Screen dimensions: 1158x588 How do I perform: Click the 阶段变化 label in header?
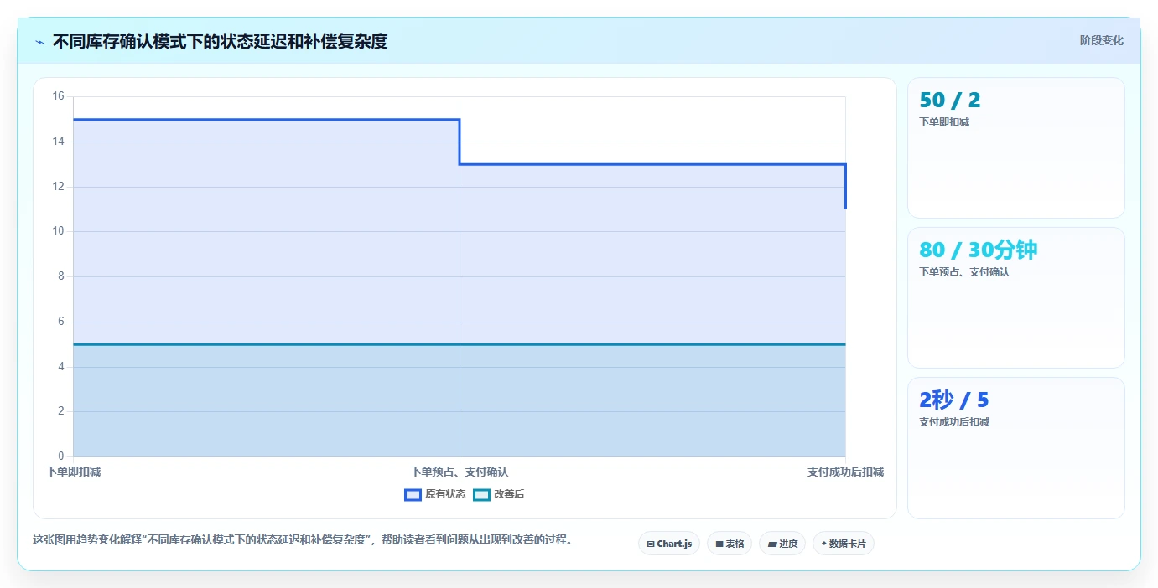(1101, 40)
